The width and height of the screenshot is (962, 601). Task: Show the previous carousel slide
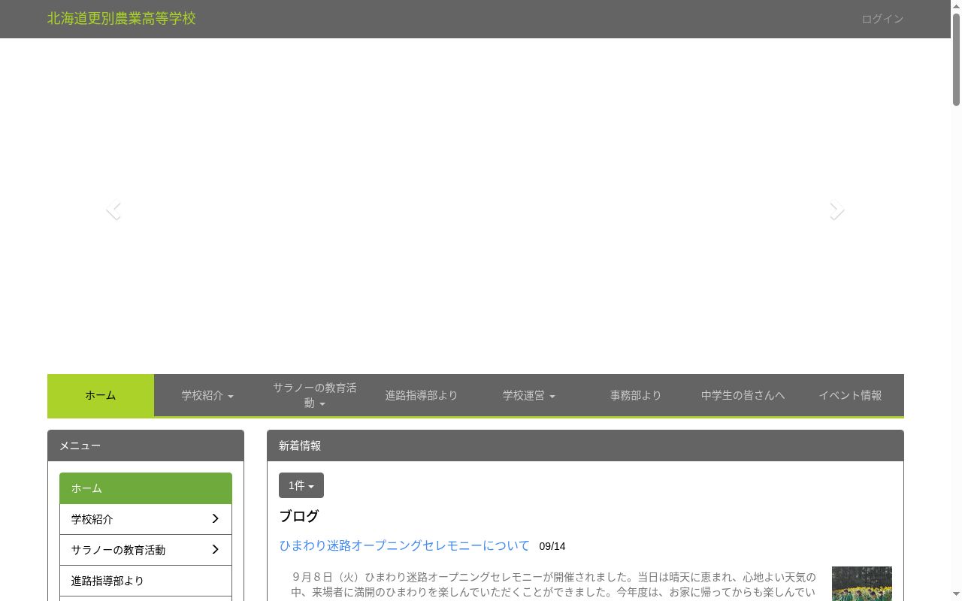pyautogui.click(x=113, y=210)
